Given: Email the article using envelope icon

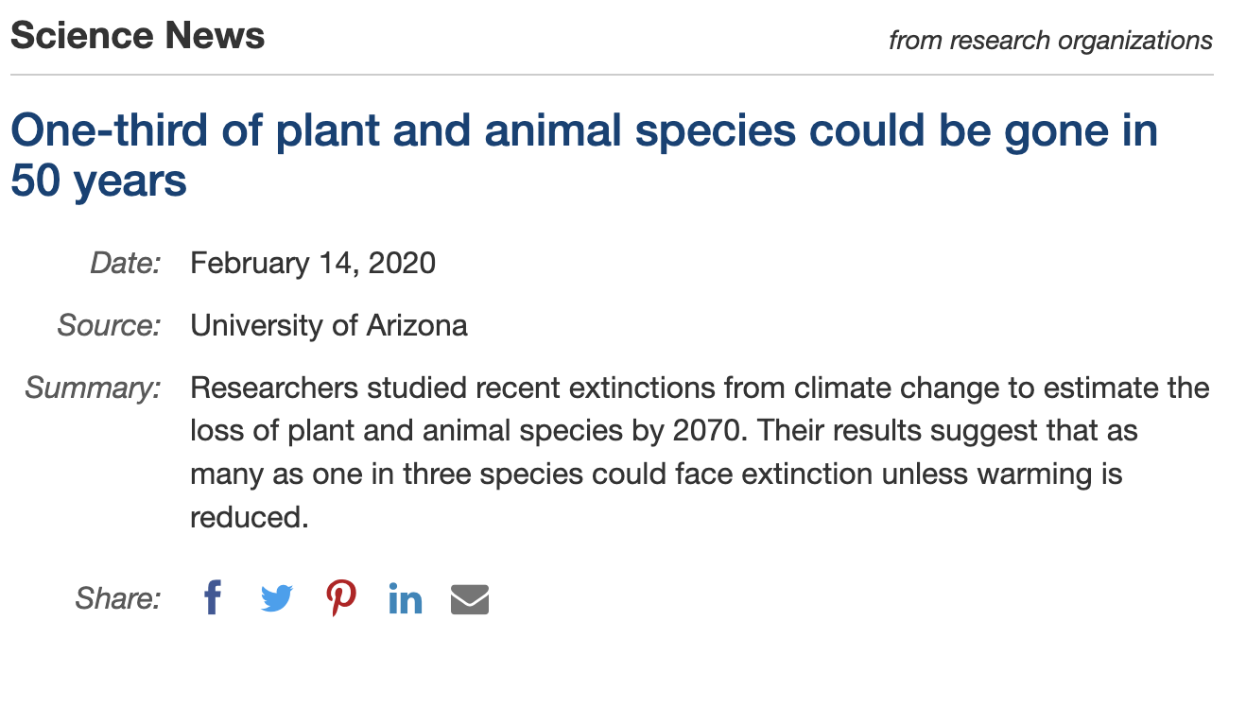Looking at the screenshot, I should pyautogui.click(x=470, y=599).
